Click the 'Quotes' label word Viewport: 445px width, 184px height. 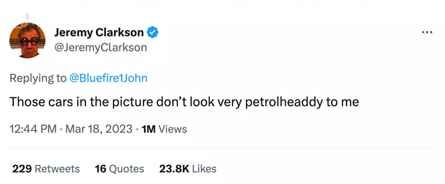[127, 169]
